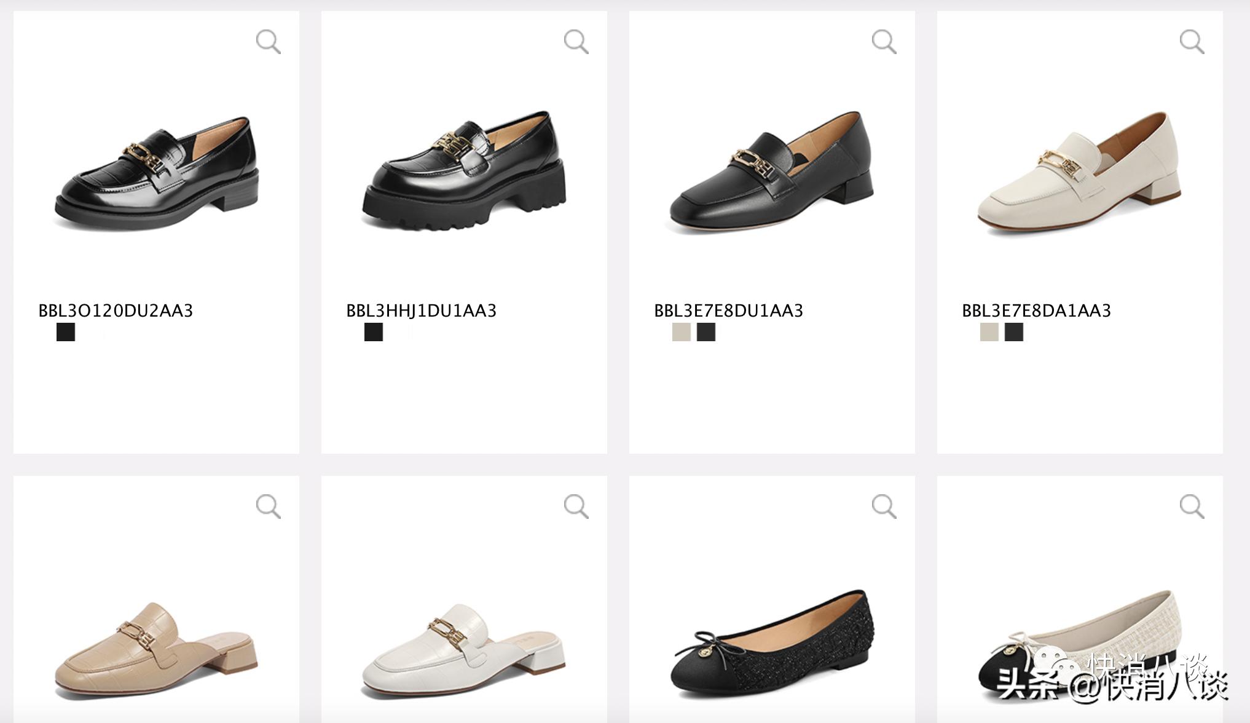
Task: View the black tweed bow ballet flat image
Action: pyautogui.click(x=772, y=646)
